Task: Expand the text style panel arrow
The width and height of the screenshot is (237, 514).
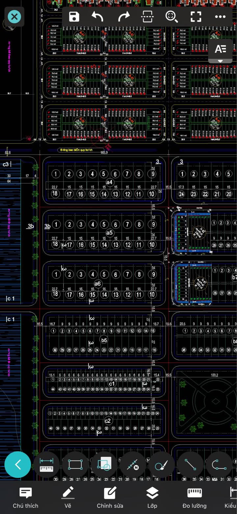Action: (220, 61)
